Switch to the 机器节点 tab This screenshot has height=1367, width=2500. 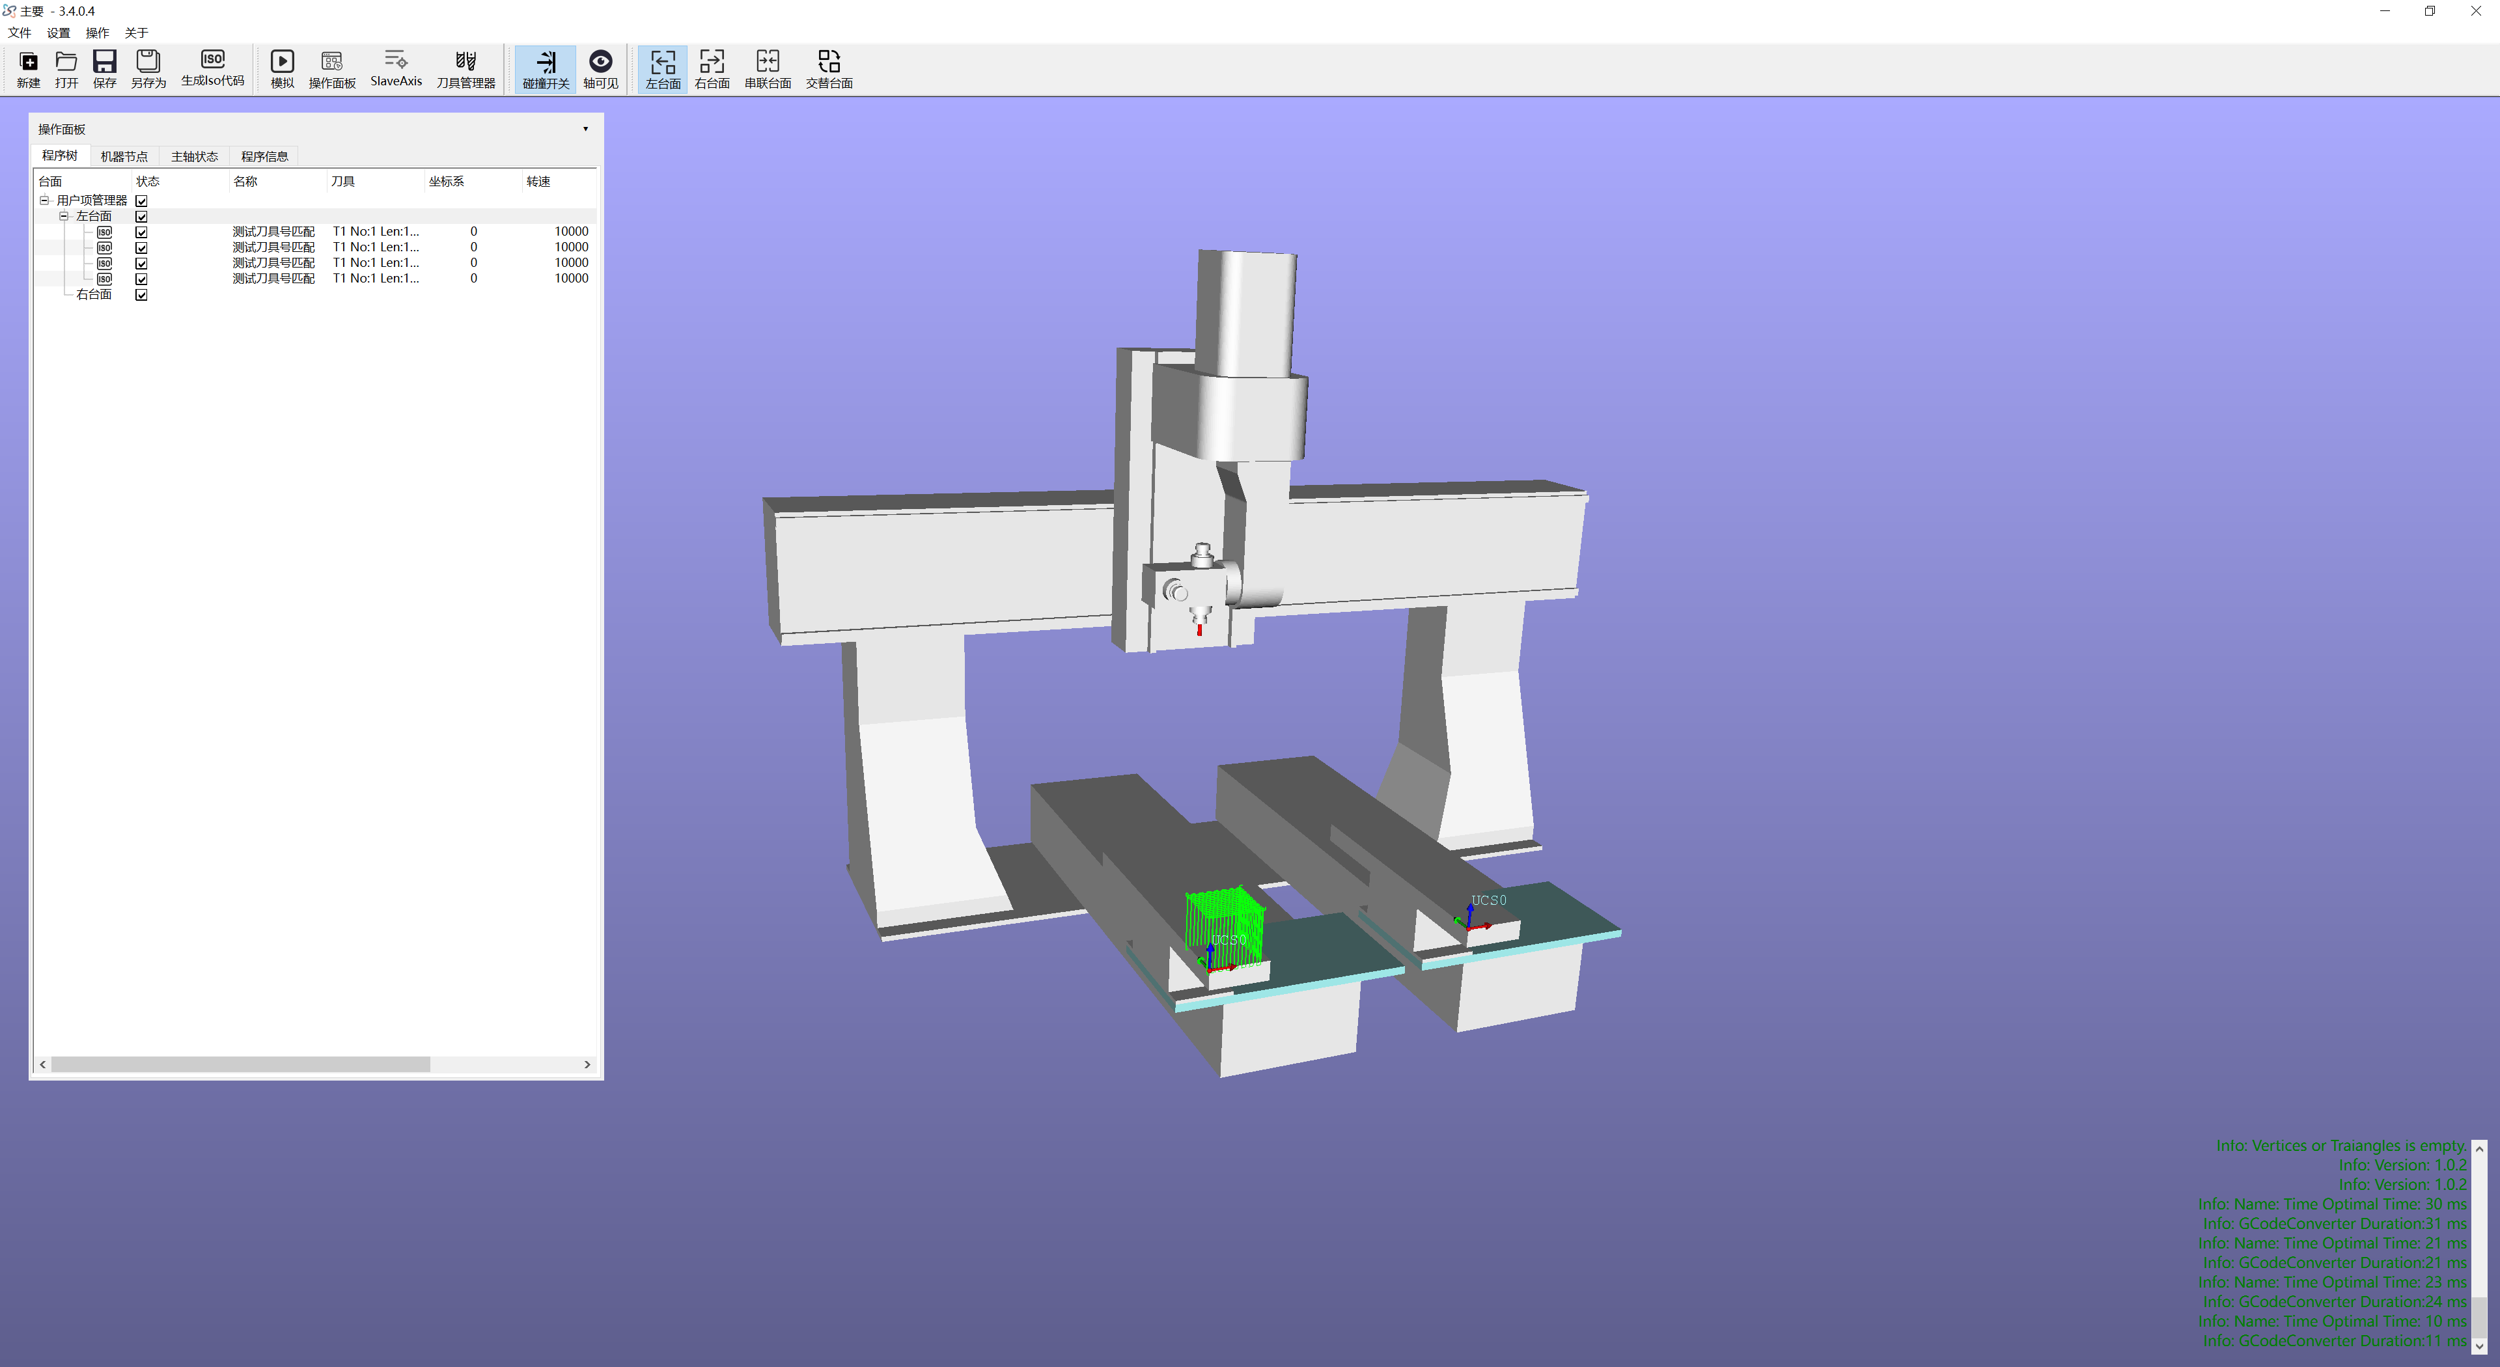coord(124,156)
